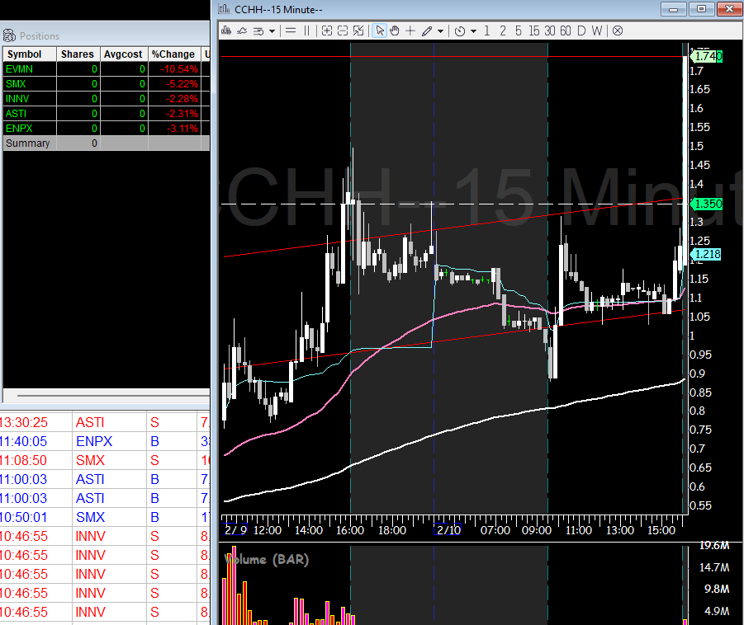This screenshot has width=744, height=625.
Task: Click the -10.54% change value
Action: [x=179, y=69]
